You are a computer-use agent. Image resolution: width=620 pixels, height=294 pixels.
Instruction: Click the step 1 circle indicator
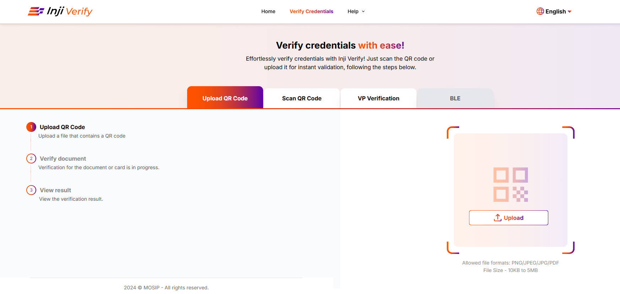click(31, 127)
